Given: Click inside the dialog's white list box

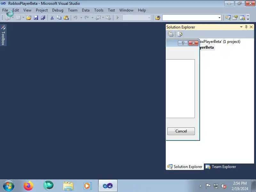Looking at the screenshot, I should coord(180,89).
